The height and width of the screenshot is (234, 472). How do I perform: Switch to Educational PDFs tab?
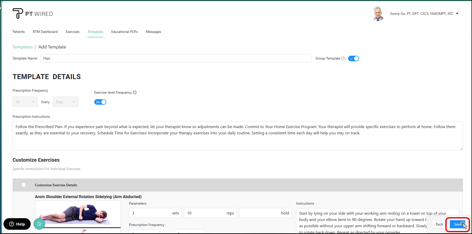pos(124,32)
